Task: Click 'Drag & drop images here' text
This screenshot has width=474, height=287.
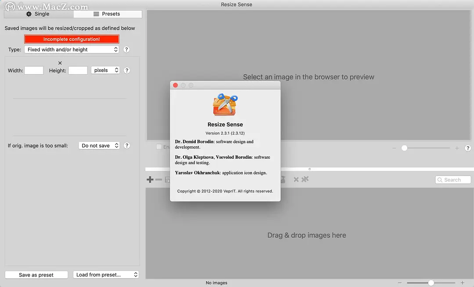Action: point(306,235)
